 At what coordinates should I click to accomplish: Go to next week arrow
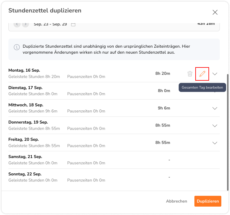click(x=25, y=24)
